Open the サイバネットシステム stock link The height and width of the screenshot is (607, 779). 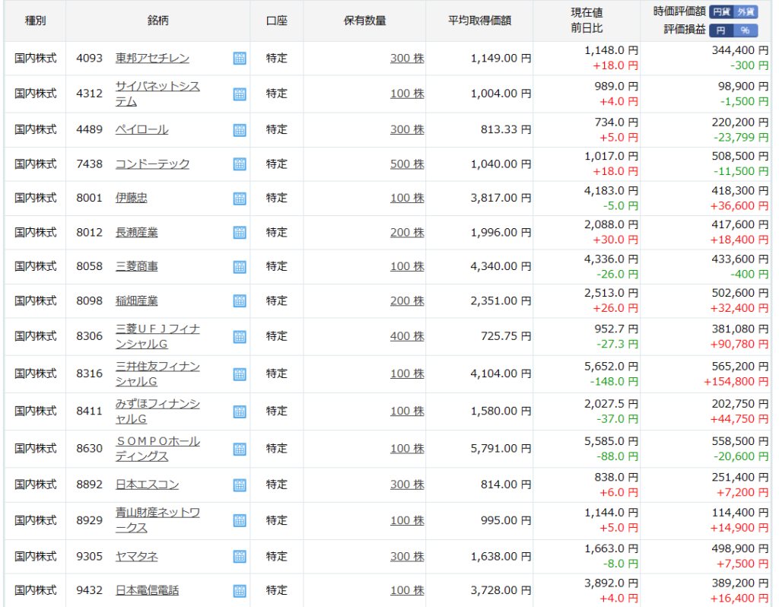pos(157,94)
